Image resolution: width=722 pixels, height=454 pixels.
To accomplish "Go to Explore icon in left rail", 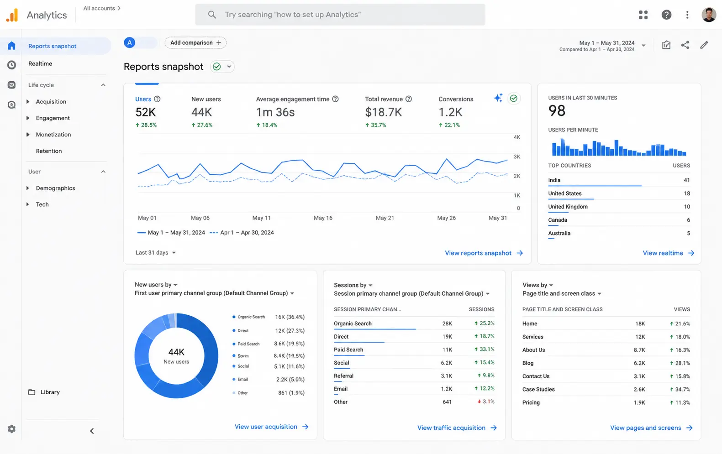I will coord(11,85).
